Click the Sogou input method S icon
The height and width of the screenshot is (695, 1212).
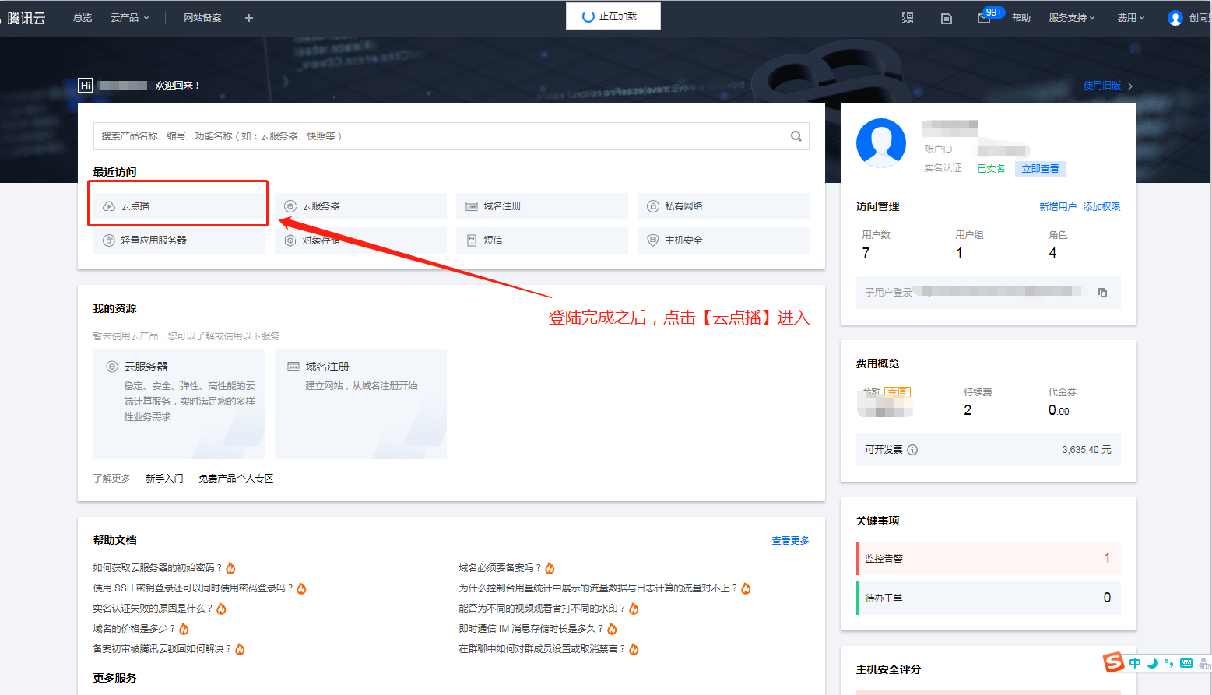(1114, 662)
